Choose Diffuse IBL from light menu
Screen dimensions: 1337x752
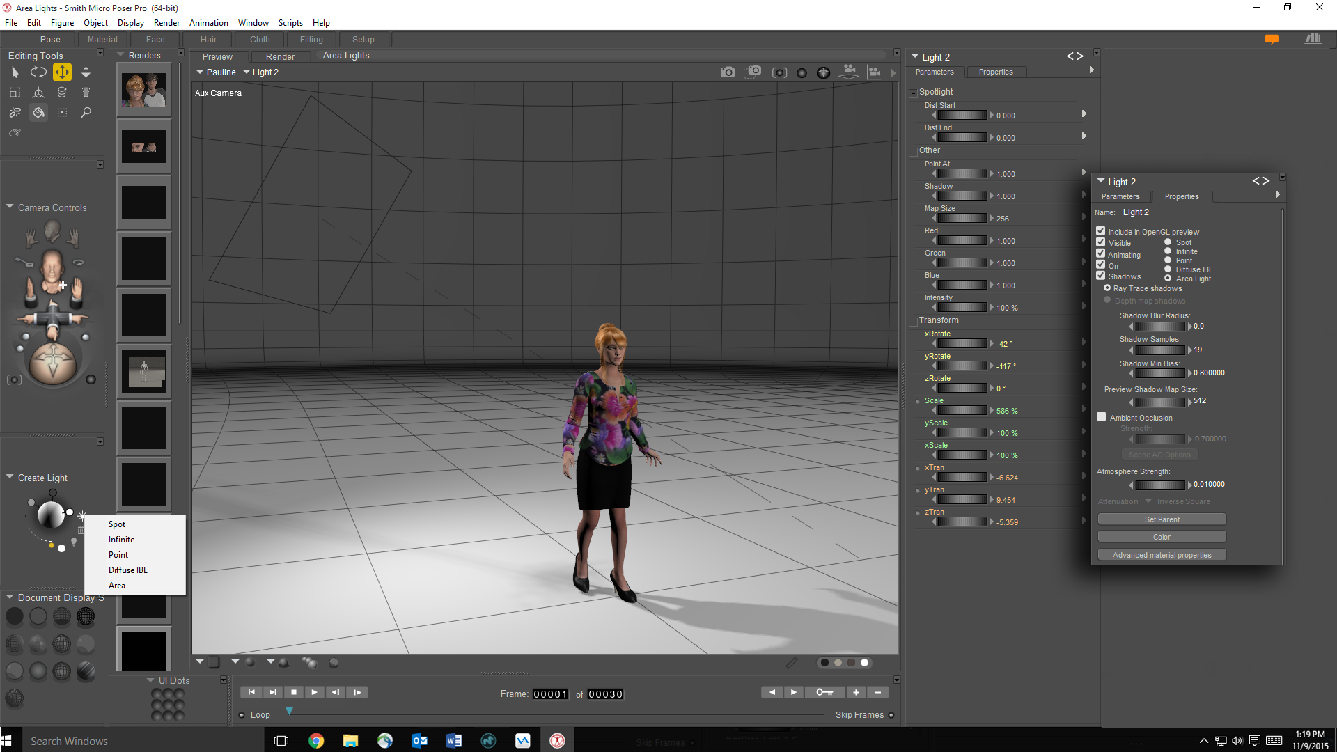pyautogui.click(x=127, y=570)
